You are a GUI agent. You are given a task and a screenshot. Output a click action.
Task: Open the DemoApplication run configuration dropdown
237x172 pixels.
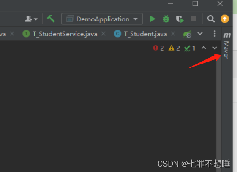point(102,19)
